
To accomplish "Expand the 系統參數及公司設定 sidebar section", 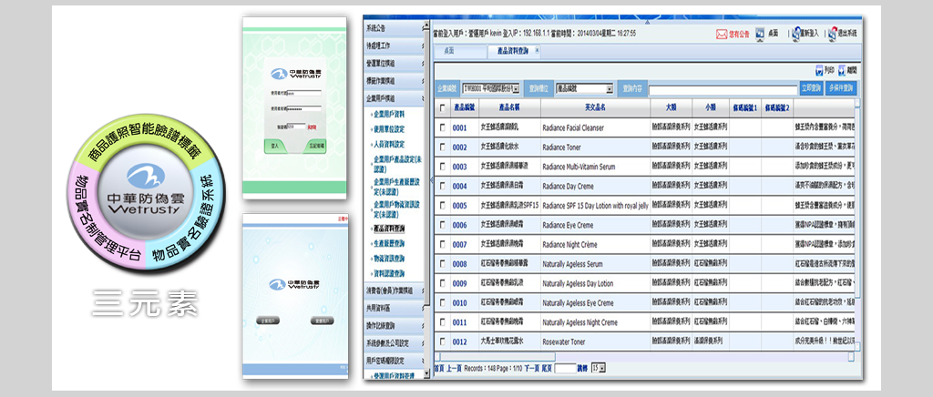I will (x=394, y=343).
